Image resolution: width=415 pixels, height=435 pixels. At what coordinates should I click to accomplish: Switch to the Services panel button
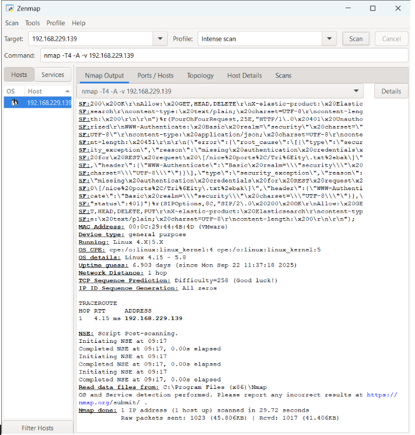coord(52,75)
